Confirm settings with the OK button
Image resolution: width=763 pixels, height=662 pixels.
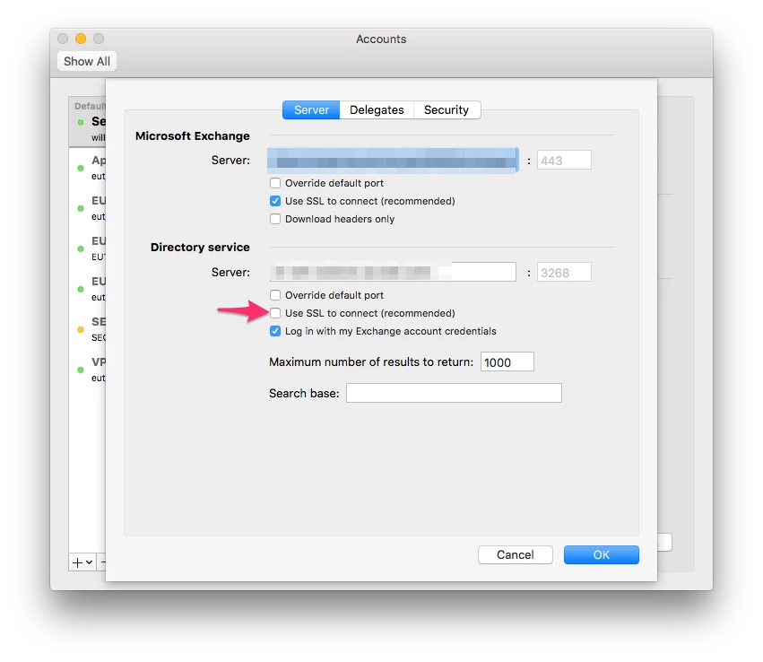[x=601, y=555]
